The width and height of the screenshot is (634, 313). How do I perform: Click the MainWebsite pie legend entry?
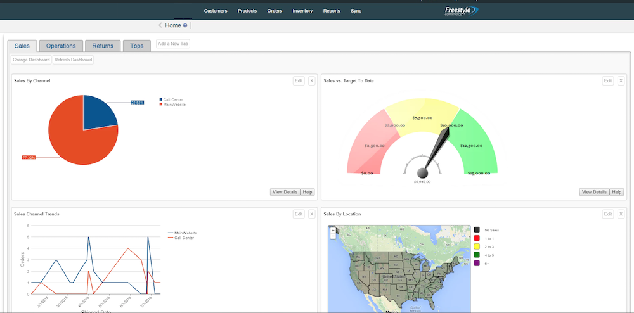pos(172,104)
